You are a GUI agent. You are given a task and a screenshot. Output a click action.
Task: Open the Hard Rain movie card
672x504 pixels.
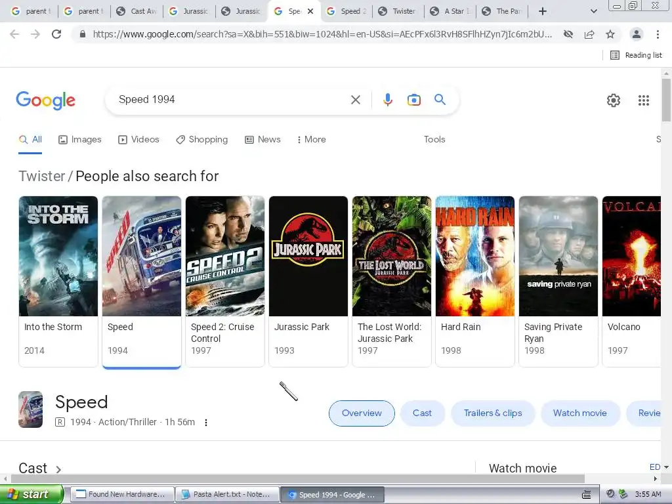(475, 281)
